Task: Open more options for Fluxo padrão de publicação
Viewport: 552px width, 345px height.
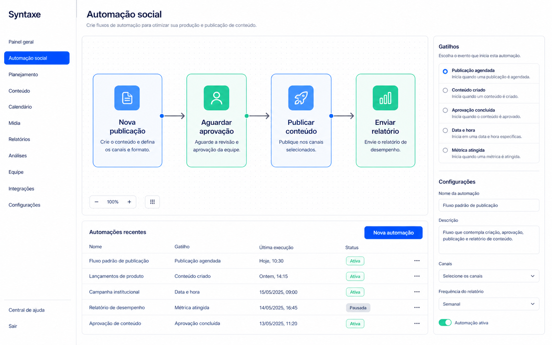Action: point(417,261)
